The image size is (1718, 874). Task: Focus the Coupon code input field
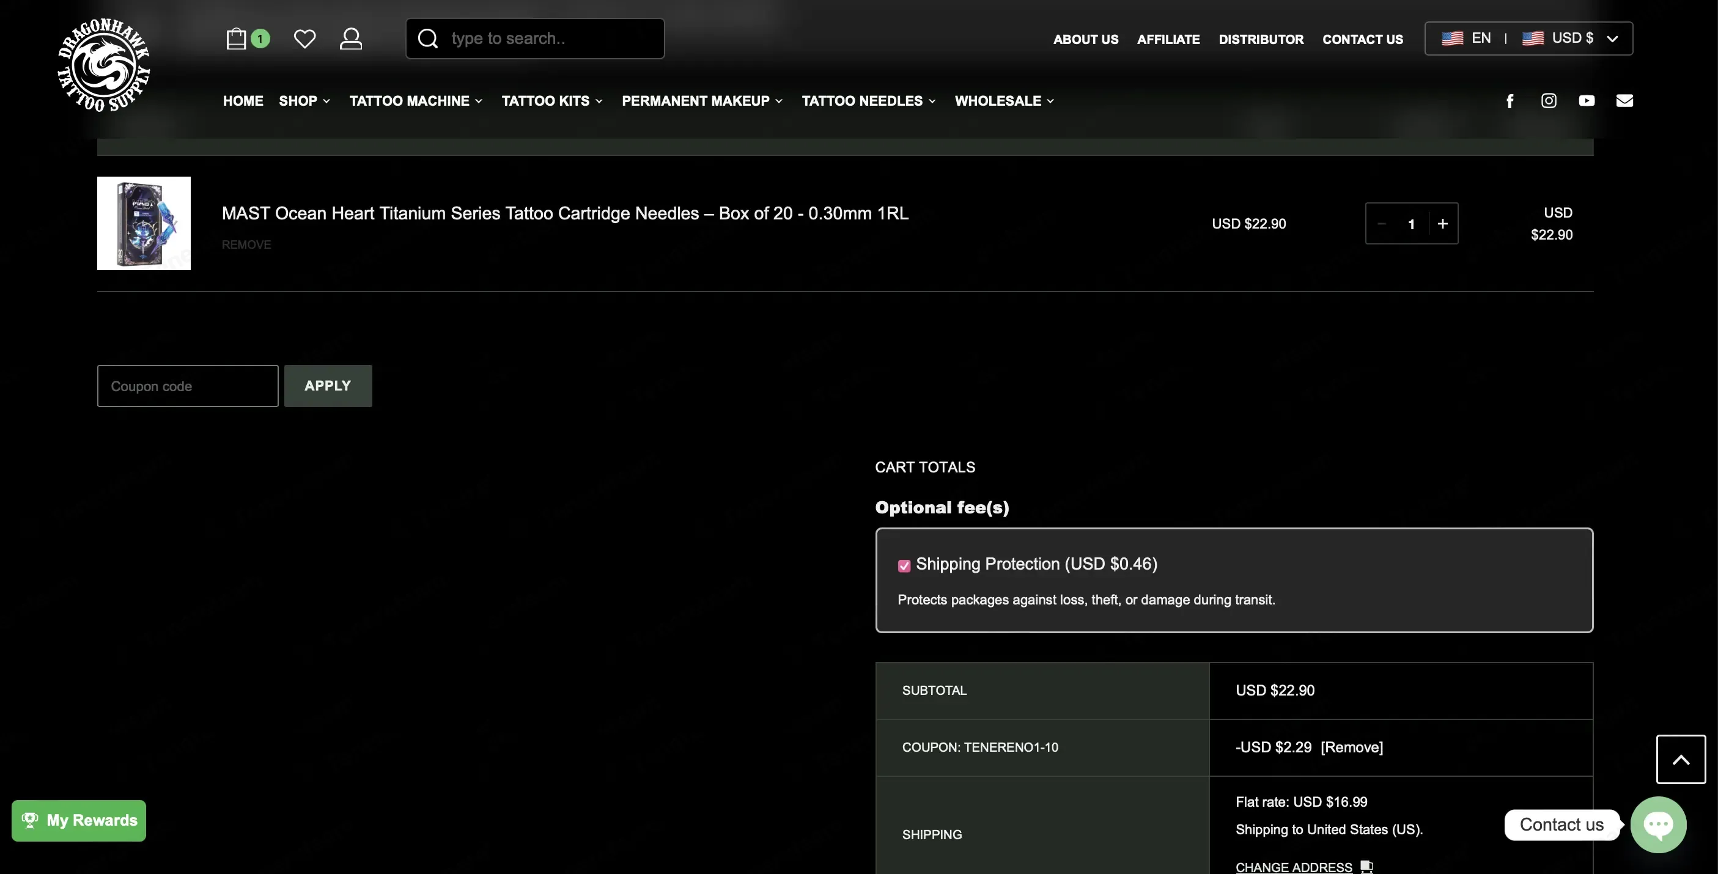coord(188,385)
